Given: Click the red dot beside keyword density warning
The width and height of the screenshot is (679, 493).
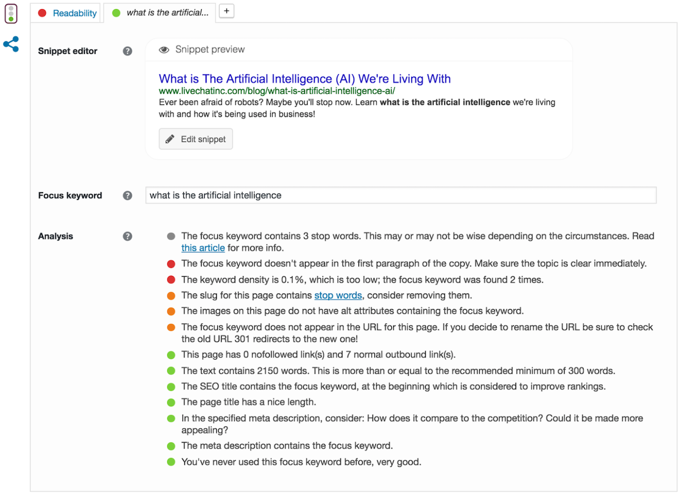Looking at the screenshot, I should 171,280.
